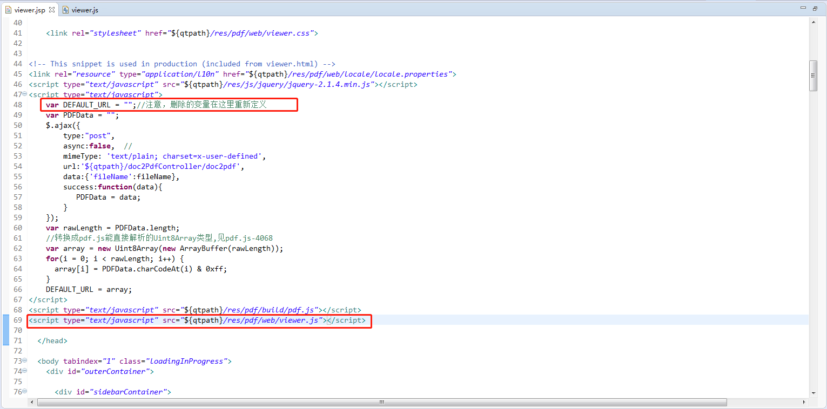
Task: Click the viewer.jsp file icon on its tab
Action: coord(9,10)
